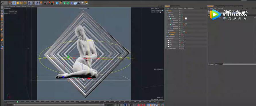Open the Camera object icon in toolbar
The height and width of the screenshot is (106, 256).
point(79,3)
